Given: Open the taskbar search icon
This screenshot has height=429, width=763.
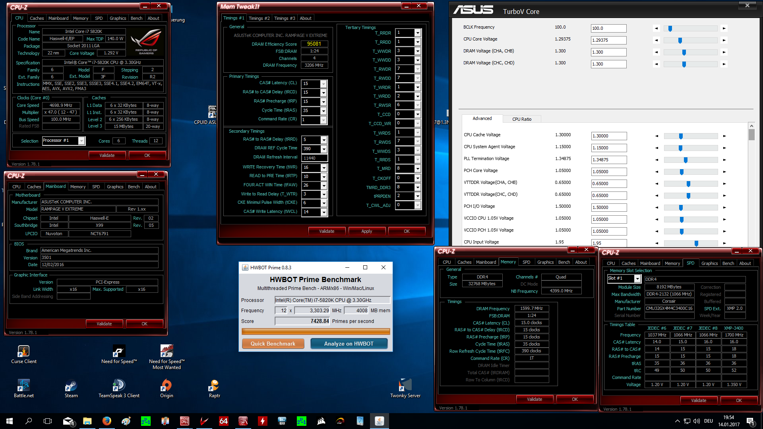Looking at the screenshot, I should 29,421.
